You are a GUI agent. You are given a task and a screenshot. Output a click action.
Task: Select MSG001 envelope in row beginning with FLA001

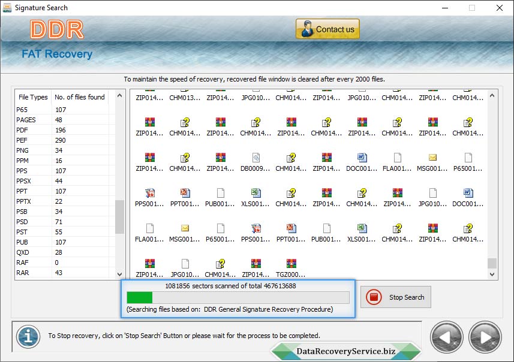click(x=185, y=228)
